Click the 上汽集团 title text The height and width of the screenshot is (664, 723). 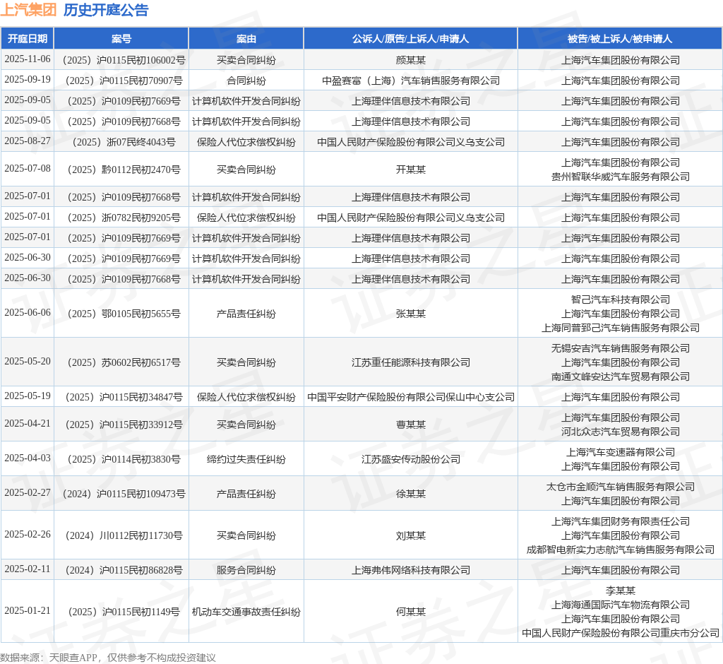pos(28,10)
